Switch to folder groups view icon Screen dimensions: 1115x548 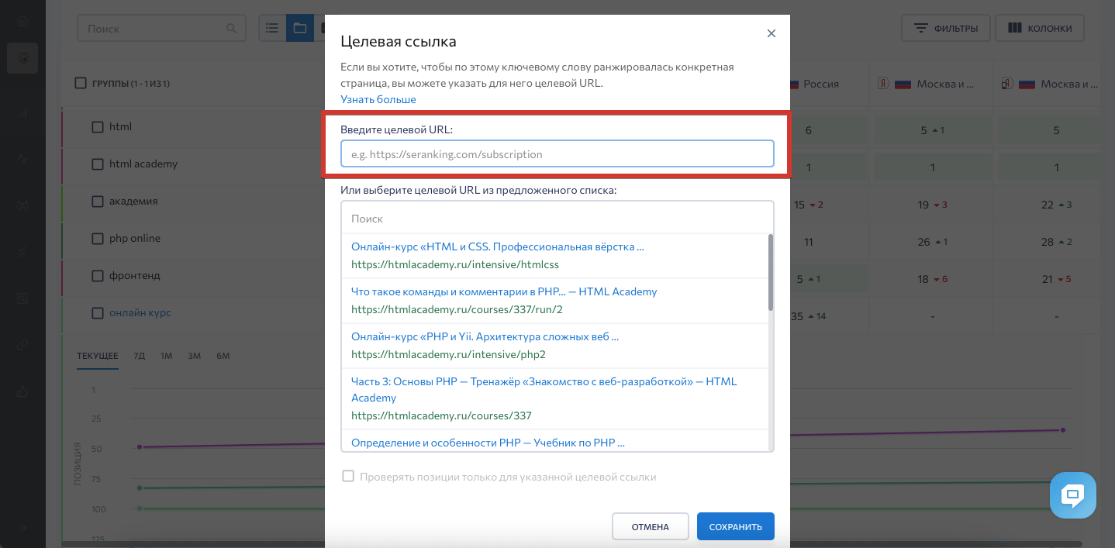pyautogui.click(x=299, y=28)
